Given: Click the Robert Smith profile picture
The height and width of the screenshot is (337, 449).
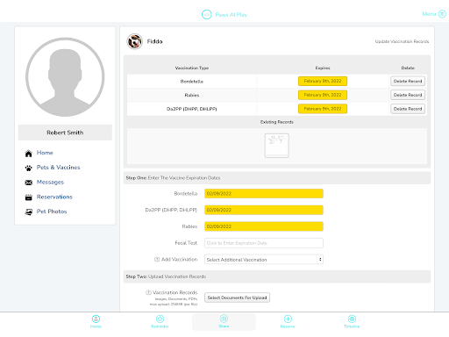Looking at the screenshot, I should click(65, 77).
